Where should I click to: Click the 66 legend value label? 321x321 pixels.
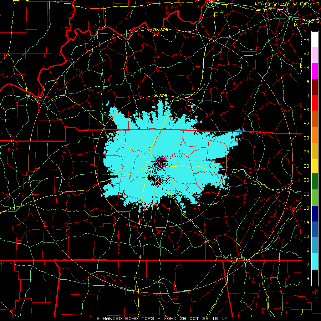(306, 39)
